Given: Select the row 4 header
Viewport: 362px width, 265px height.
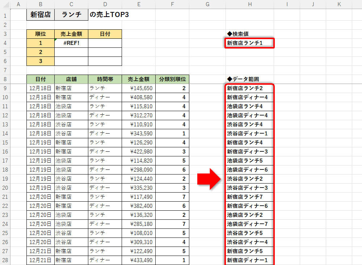Looking at the screenshot, I should click(x=5, y=43).
